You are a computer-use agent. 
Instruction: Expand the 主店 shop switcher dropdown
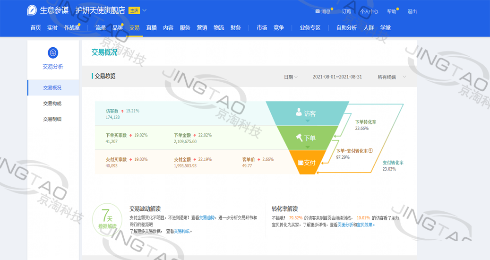(x=145, y=10)
